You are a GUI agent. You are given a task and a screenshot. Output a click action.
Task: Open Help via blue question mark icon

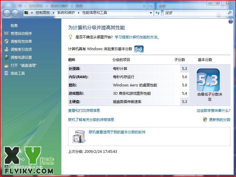pos(230,22)
